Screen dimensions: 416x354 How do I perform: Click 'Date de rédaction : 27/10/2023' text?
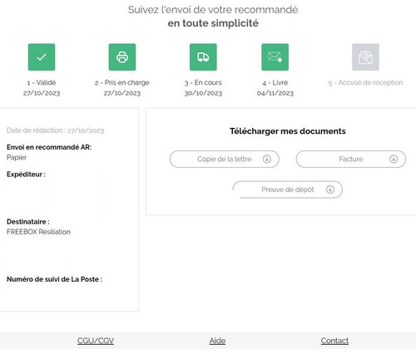pyautogui.click(x=55, y=130)
